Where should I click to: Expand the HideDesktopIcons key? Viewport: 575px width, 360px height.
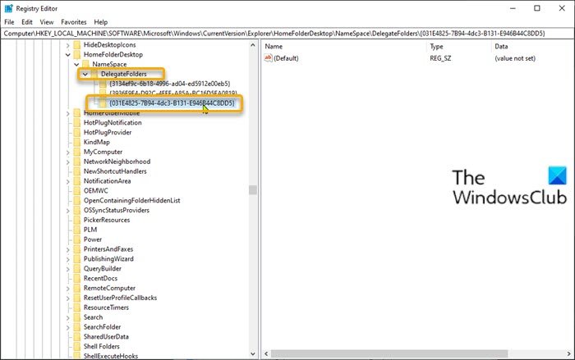68,45
